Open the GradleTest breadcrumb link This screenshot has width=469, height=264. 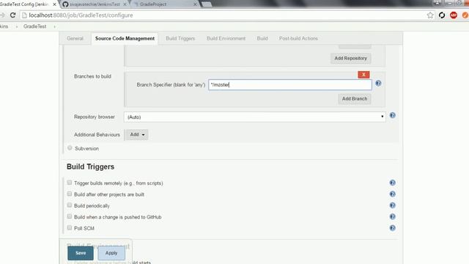[x=34, y=26]
